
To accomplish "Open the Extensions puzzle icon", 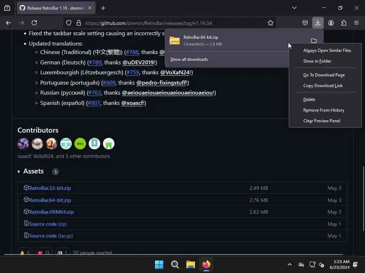I will (x=344, y=23).
